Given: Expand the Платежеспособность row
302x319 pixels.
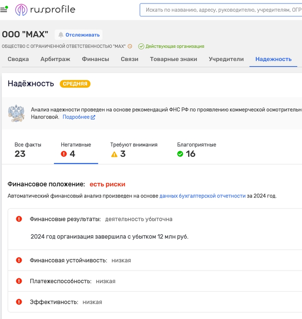Looking at the screenshot, I should pos(155,281).
